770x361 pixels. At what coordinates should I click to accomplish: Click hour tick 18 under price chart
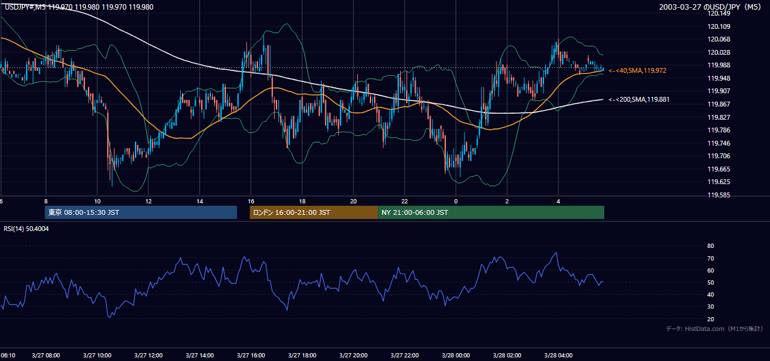(x=302, y=201)
